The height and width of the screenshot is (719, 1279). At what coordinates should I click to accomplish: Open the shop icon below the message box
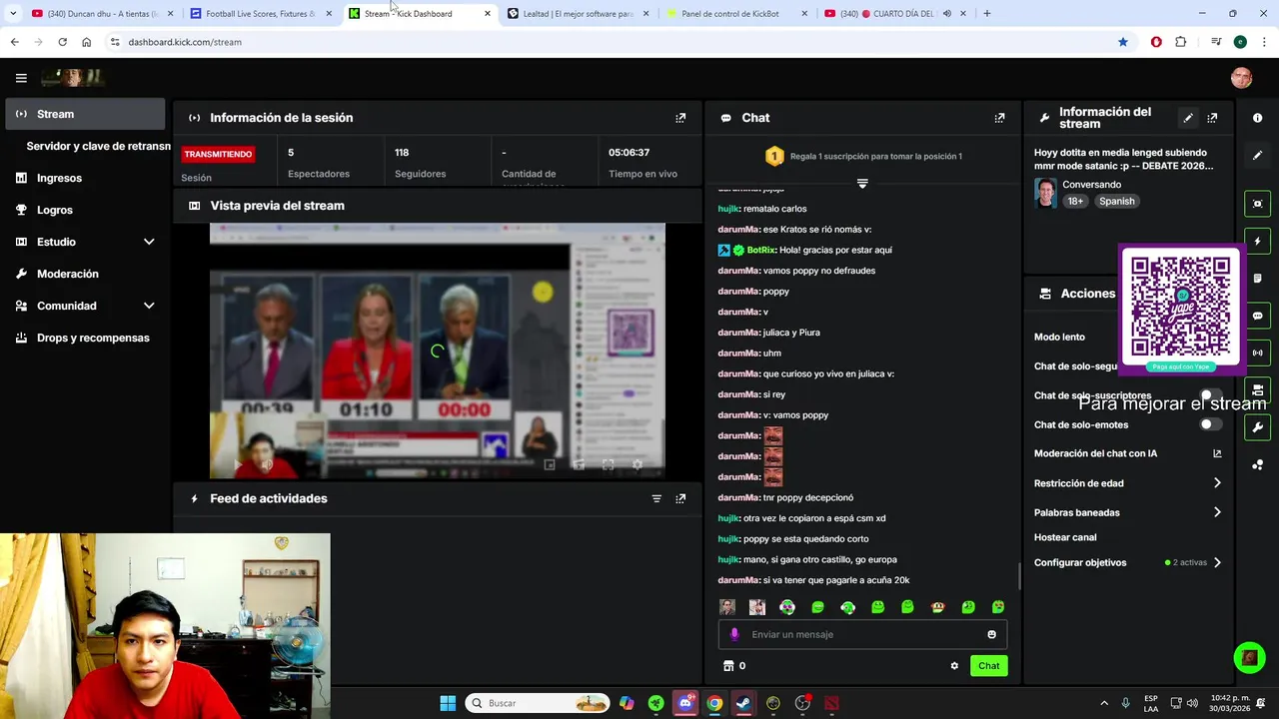(728, 666)
